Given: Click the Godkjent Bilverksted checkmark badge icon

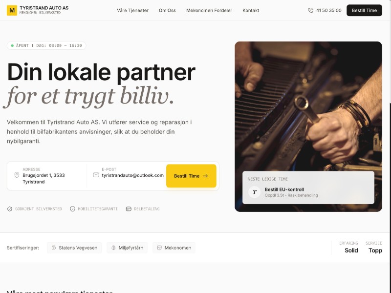Looking at the screenshot, I should (9, 209).
